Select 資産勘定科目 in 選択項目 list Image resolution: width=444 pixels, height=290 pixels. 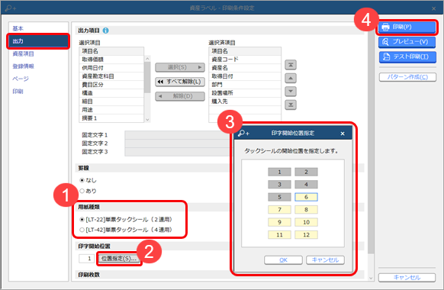111,76
